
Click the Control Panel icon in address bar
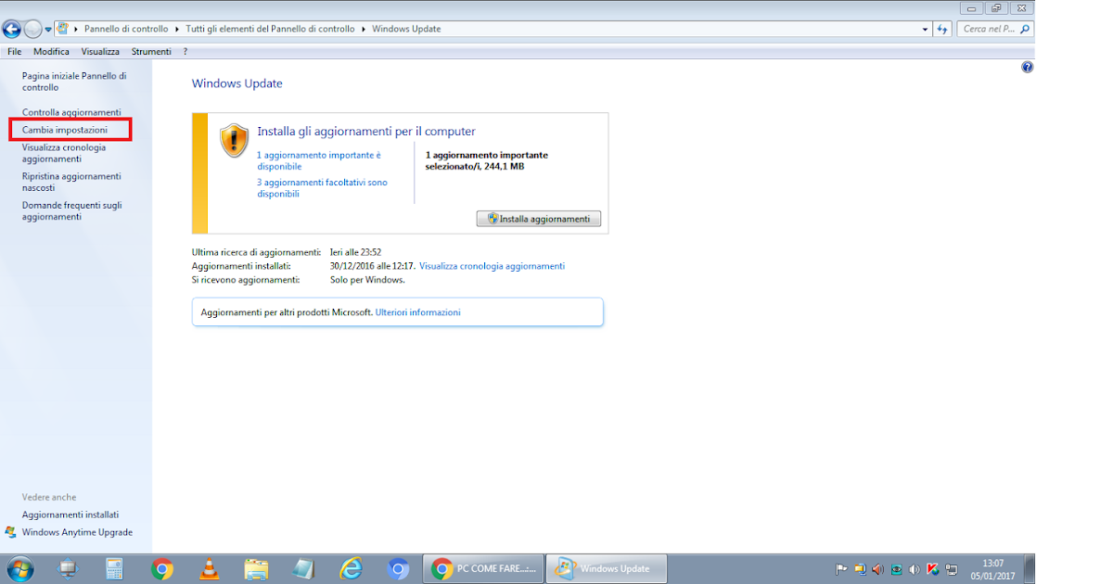pyautogui.click(x=62, y=29)
